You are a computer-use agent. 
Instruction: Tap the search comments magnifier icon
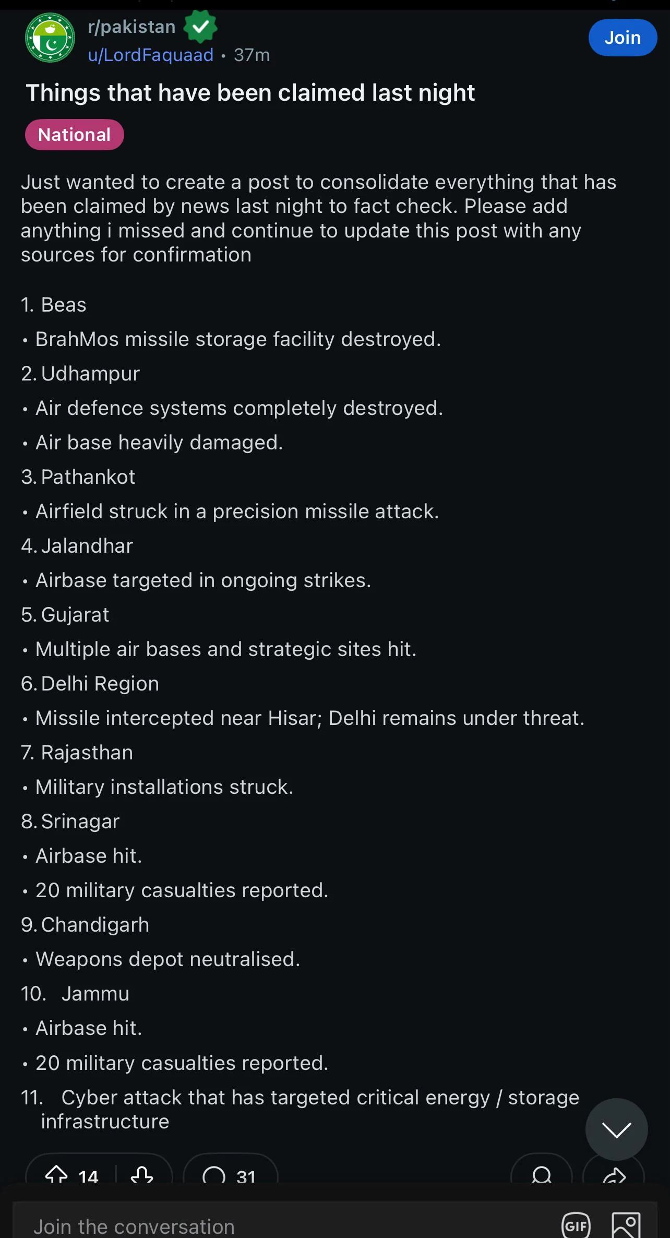[542, 1175]
